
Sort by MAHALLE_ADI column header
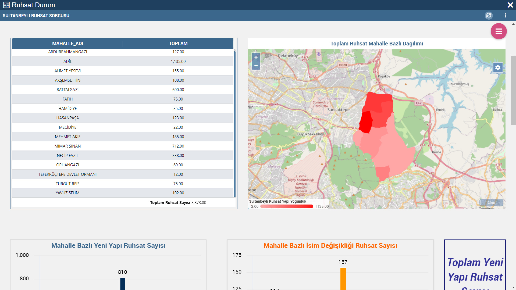[67, 44]
